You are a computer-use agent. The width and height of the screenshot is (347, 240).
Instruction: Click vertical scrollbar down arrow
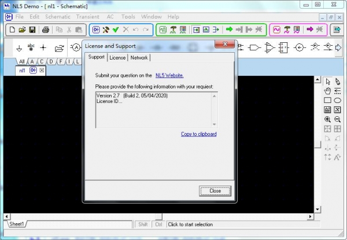pos(318,209)
